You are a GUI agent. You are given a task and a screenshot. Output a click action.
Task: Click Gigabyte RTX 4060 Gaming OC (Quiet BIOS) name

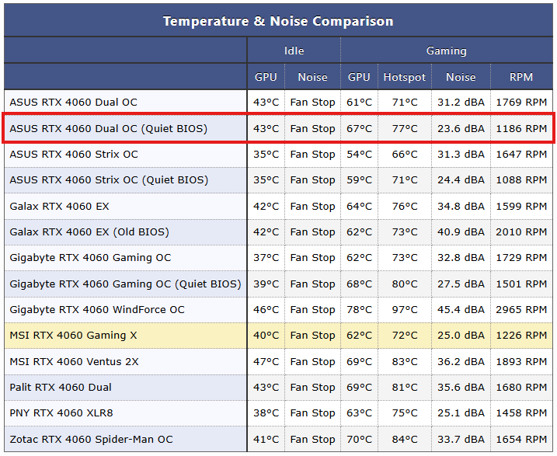tap(125, 284)
